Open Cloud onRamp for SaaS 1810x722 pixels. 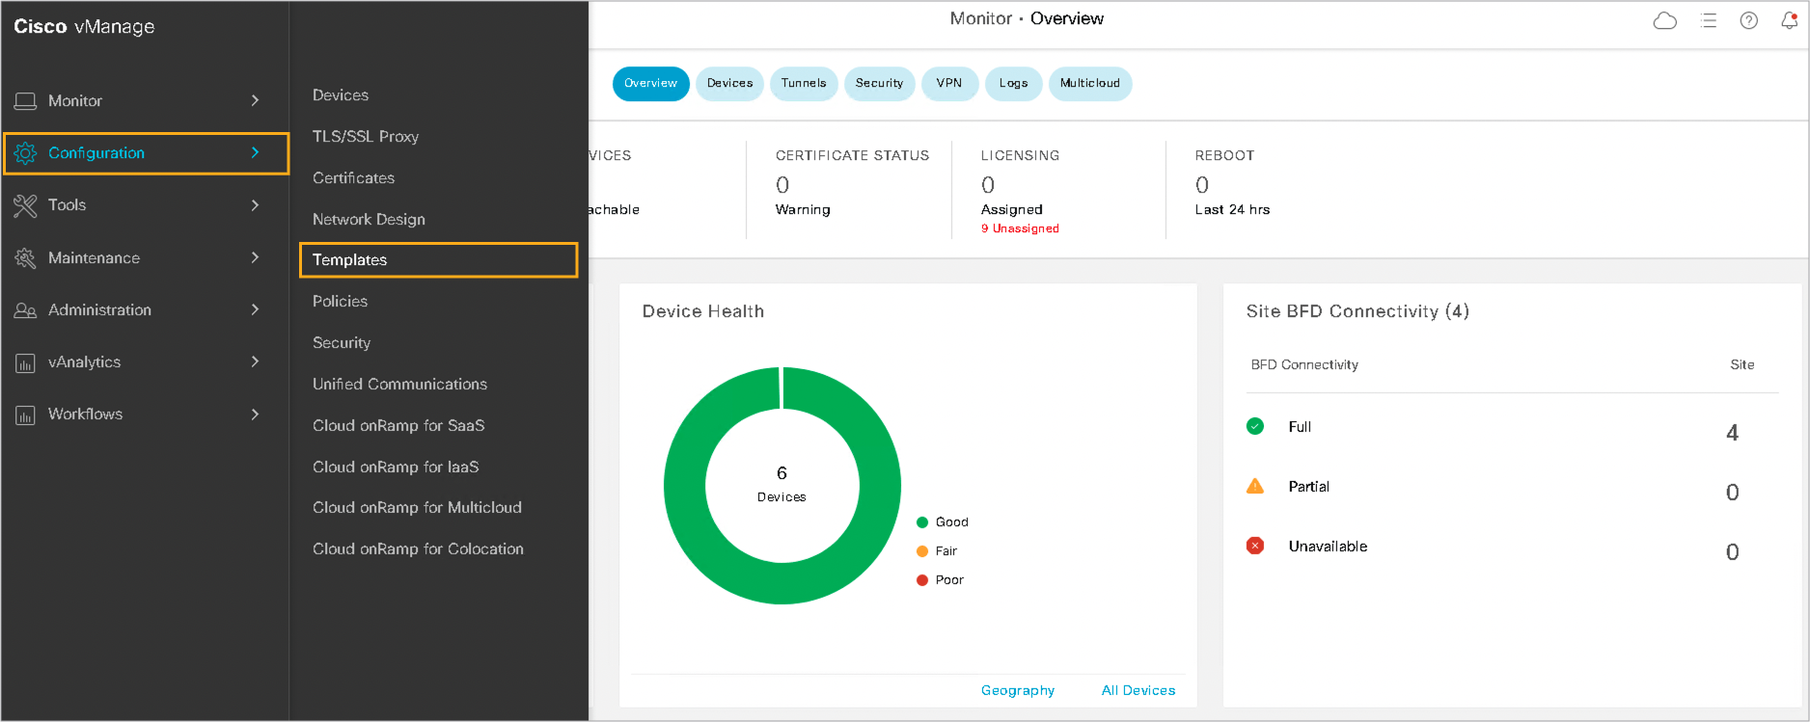tap(398, 425)
